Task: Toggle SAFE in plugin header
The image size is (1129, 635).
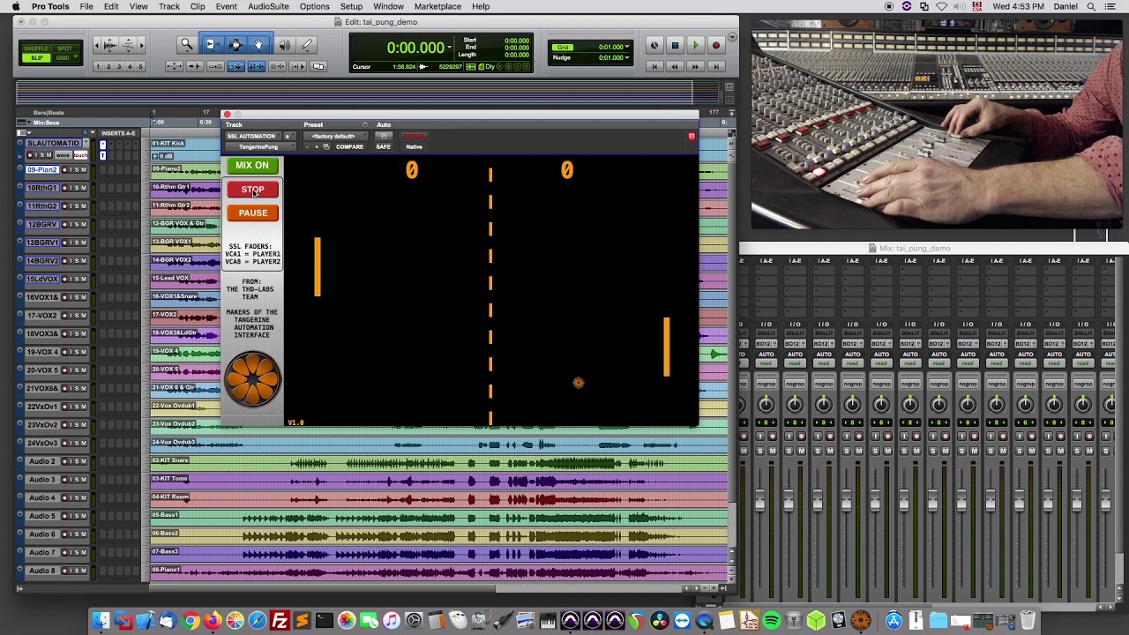Action: click(x=383, y=146)
